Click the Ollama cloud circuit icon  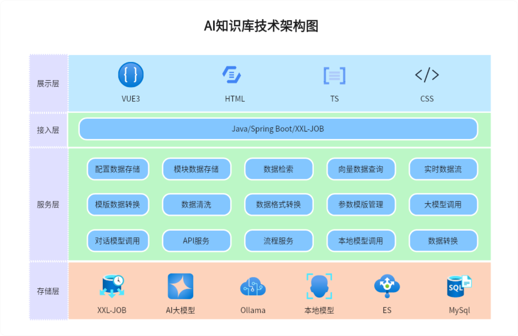253,287
